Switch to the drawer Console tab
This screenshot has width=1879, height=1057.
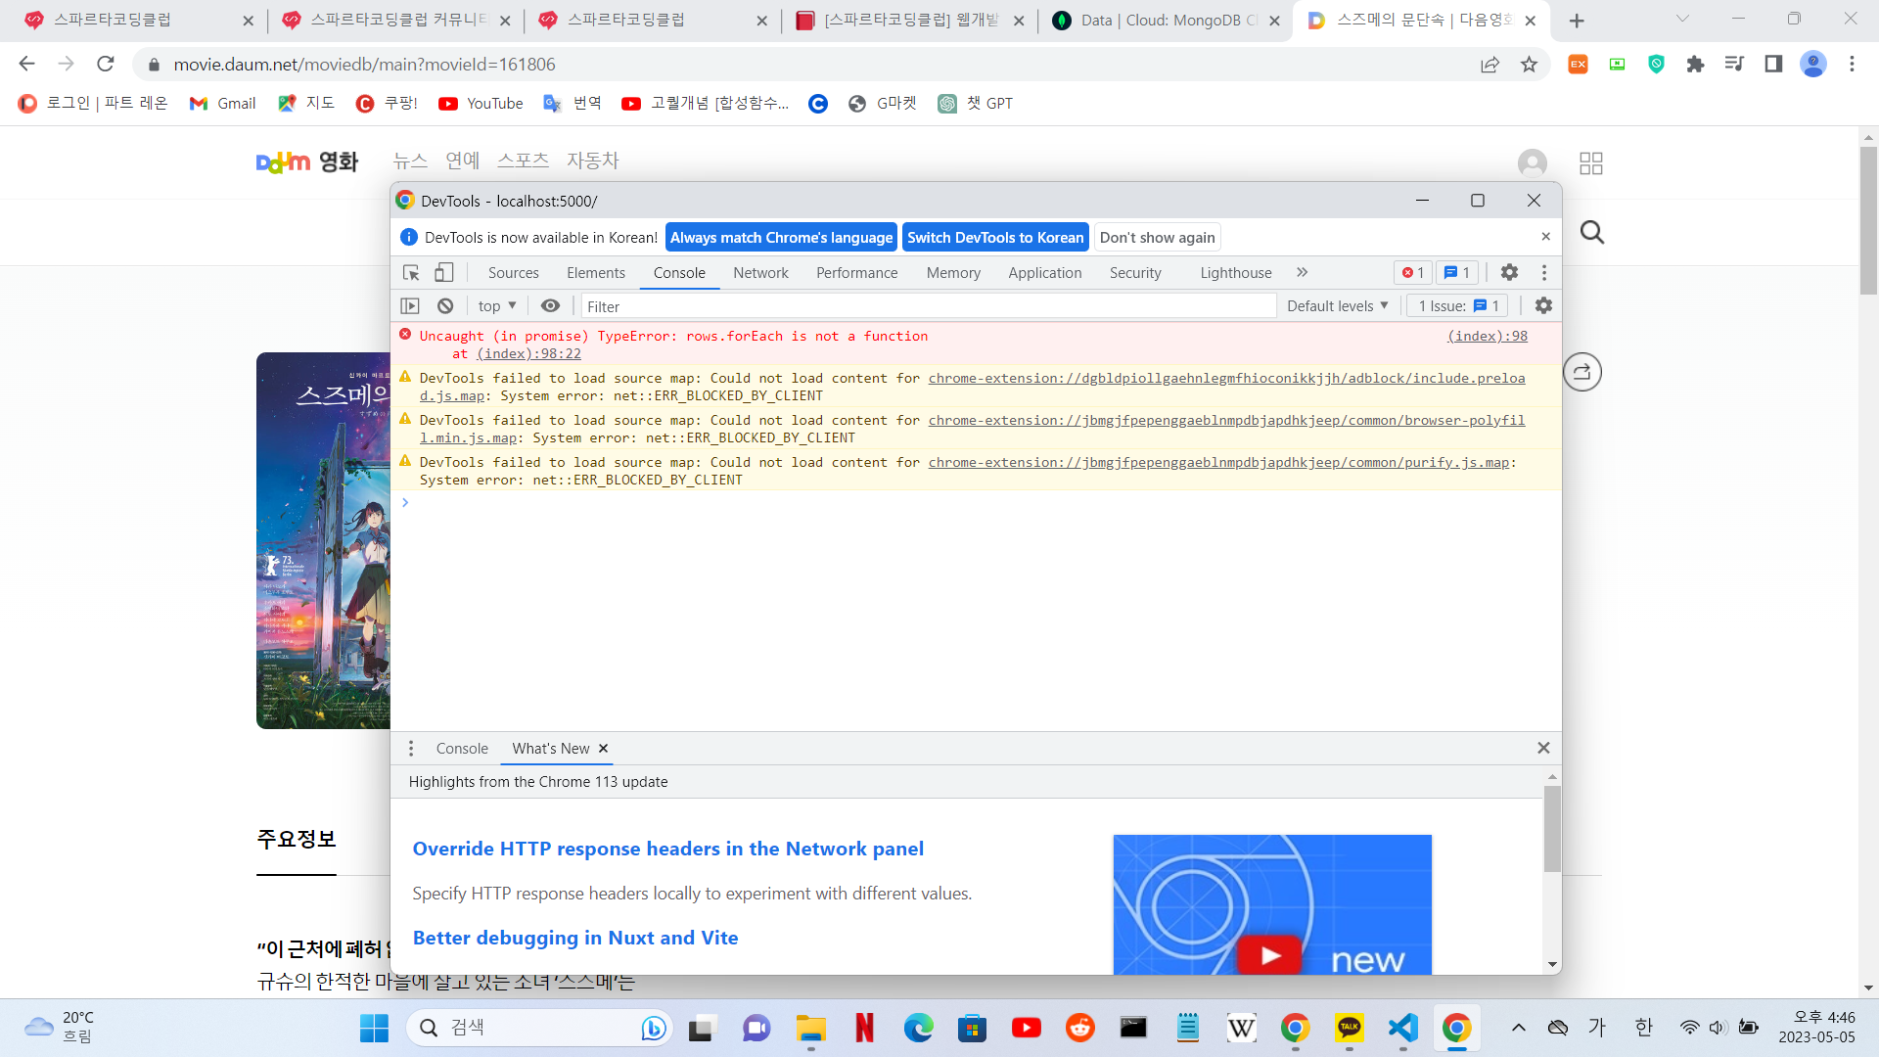(x=462, y=749)
